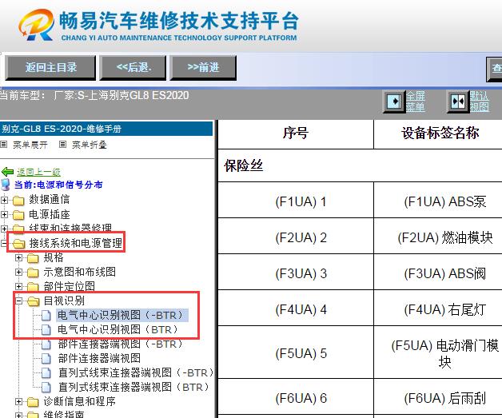Open 直列式线束连接器端视图（BTR）page
This screenshot has height=418, width=502.
click(133, 387)
